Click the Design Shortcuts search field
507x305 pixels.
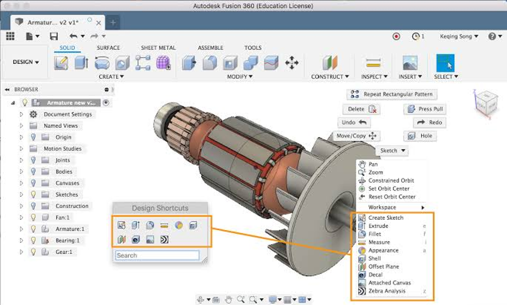[157, 256]
